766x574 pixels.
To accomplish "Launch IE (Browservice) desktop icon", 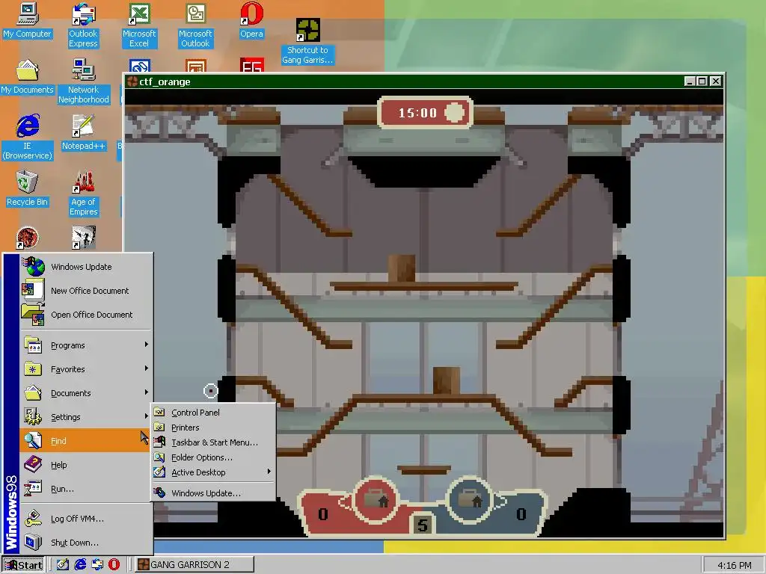I will 28,138.
